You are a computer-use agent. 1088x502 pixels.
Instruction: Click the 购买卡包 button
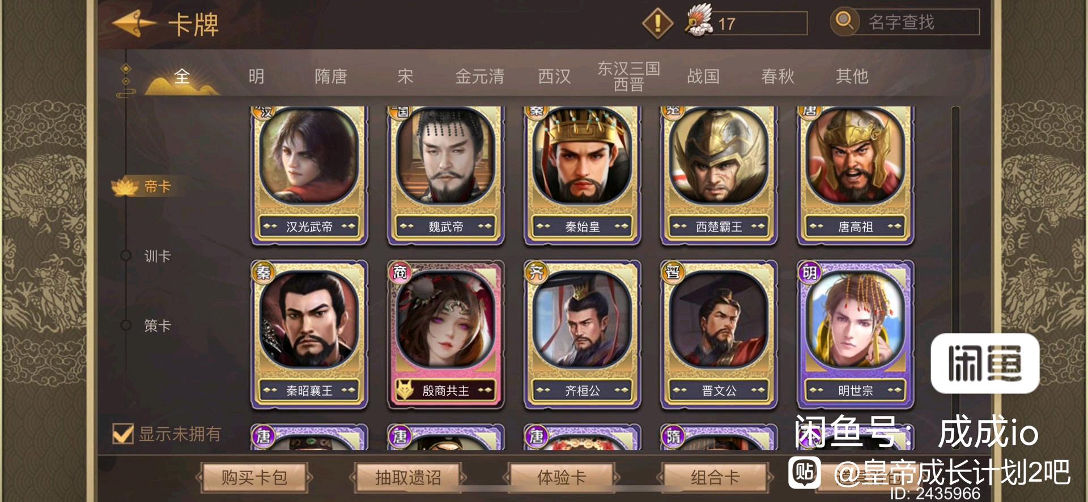pyautogui.click(x=254, y=478)
